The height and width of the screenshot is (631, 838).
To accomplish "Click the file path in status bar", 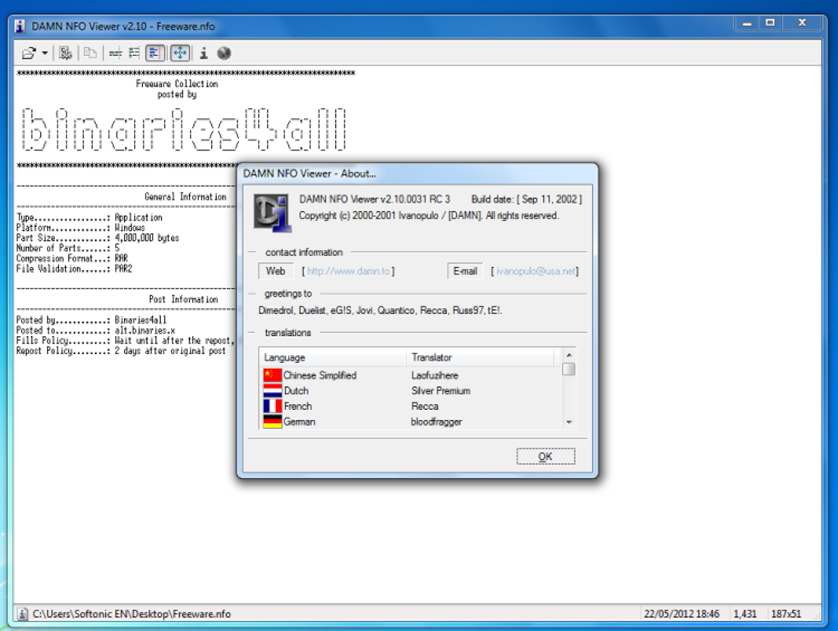I will [132, 614].
